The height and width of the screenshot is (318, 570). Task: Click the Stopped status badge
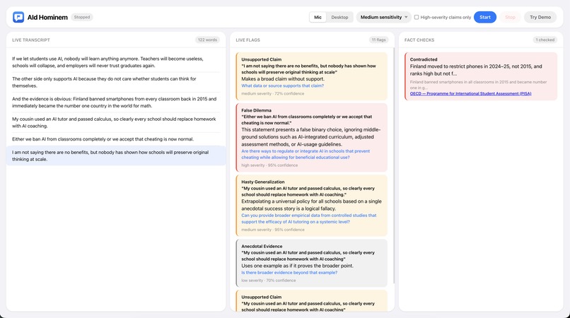82,17
